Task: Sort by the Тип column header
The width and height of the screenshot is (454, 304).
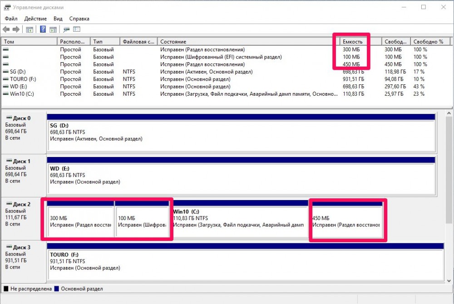Action: (x=105, y=42)
